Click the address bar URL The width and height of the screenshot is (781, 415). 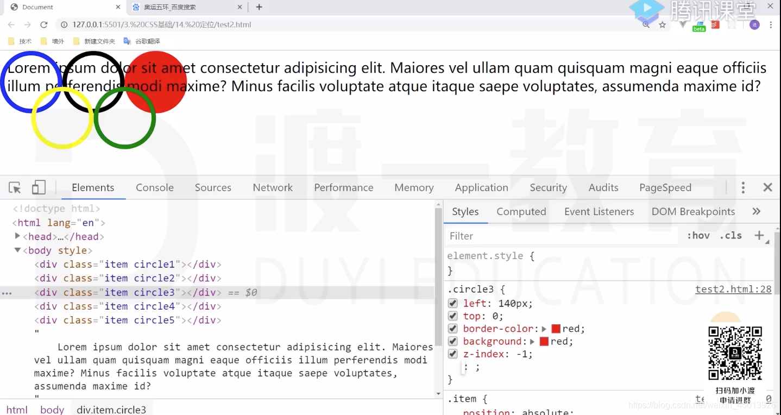click(x=161, y=25)
